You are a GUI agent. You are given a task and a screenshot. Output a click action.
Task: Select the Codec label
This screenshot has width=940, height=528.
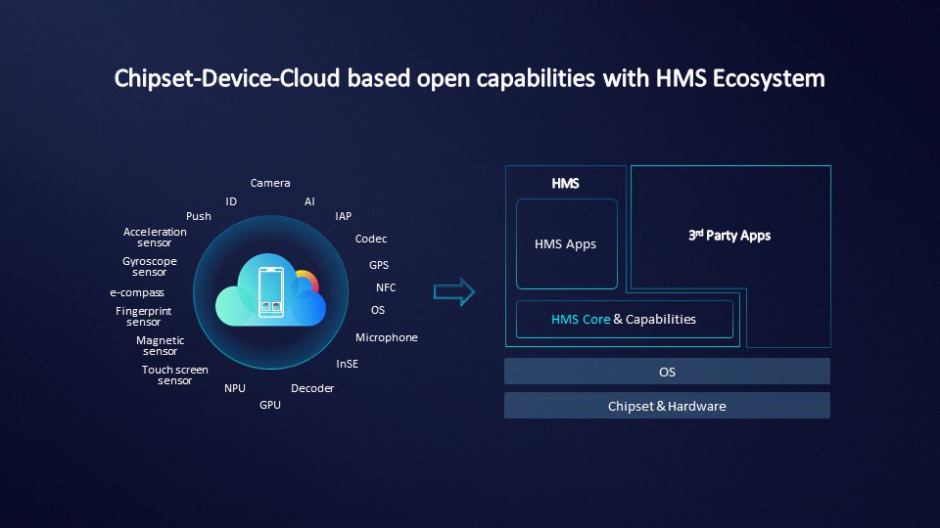tap(370, 239)
